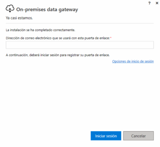Select the On-premises data gateway title text
The width and height of the screenshot is (160, 147).
click(x=47, y=10)
